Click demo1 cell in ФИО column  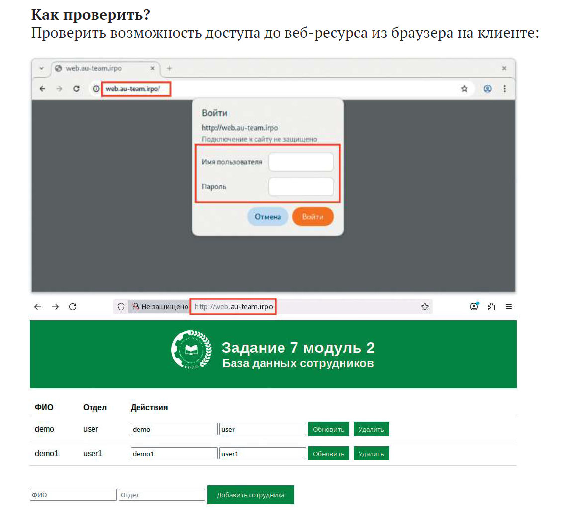tap(47, 453)
